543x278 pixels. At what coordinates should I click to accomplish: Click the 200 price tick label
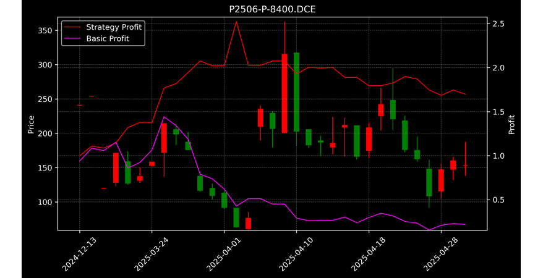[x=45, y=133]
